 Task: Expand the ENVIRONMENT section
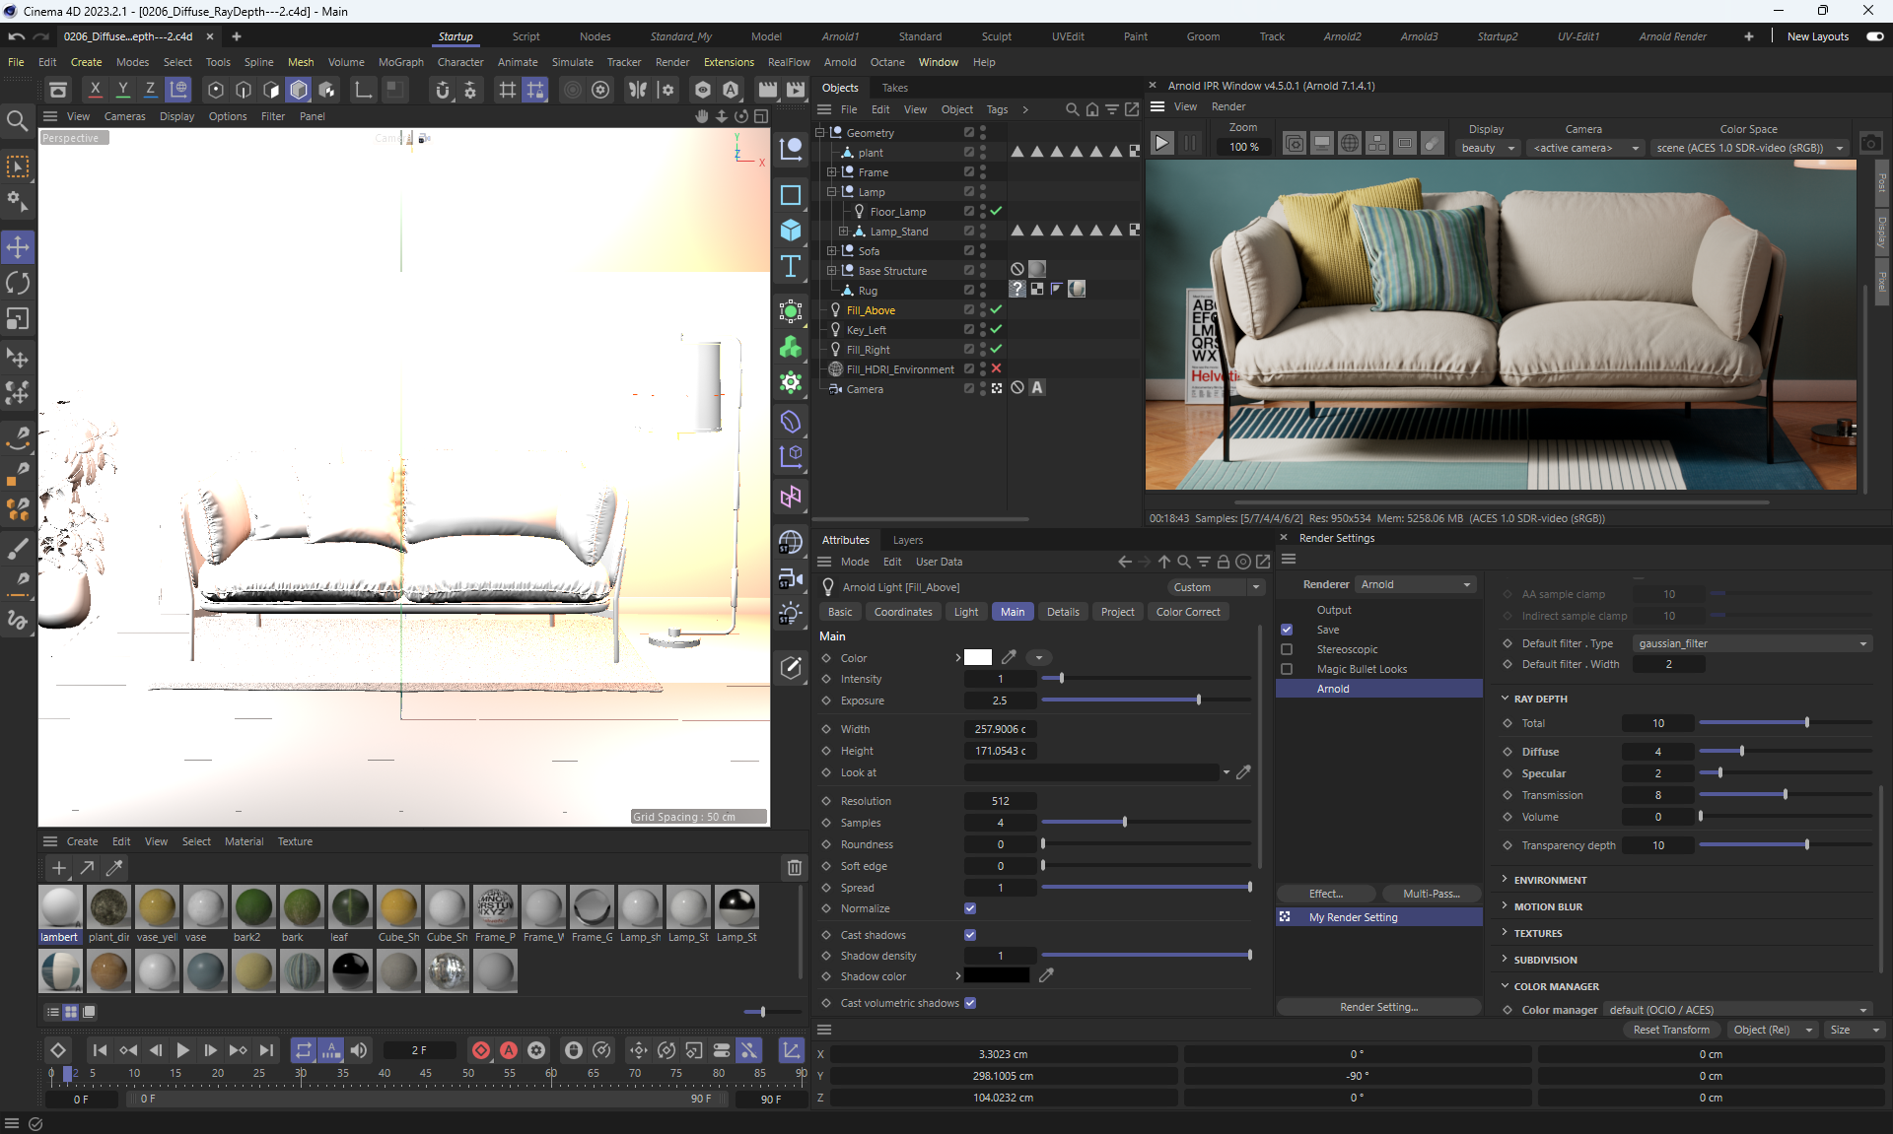tap(1550, 880)
